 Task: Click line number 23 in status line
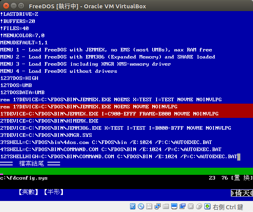212,178
